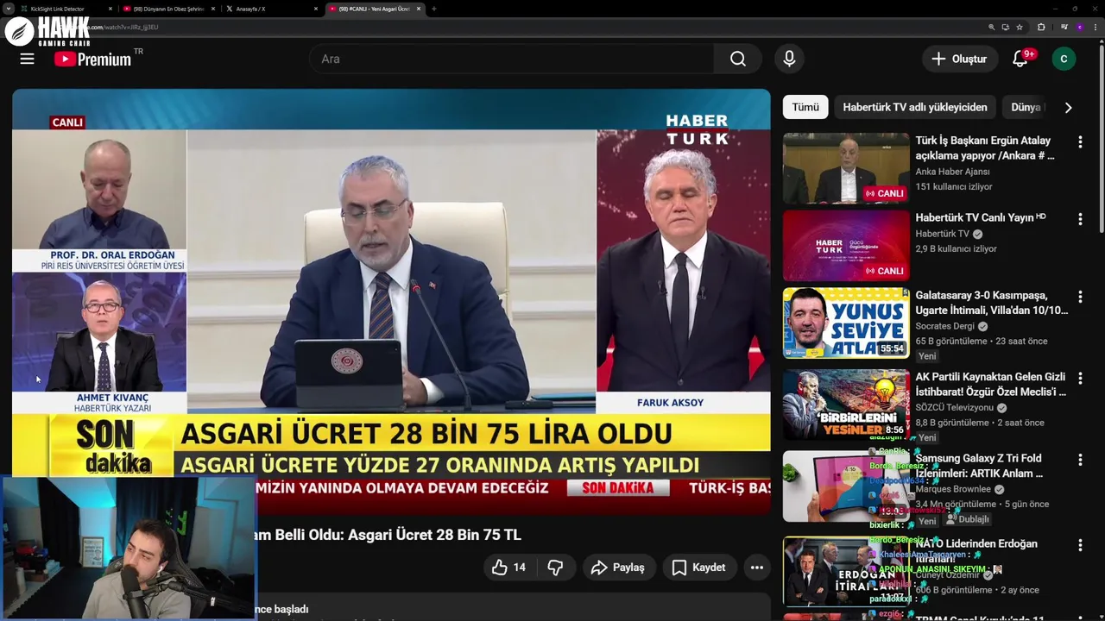This screenshot has width=1105, height=621.
Task: Click 2,9 B kullanıcı izliyor text
Action: coord(957,248)
